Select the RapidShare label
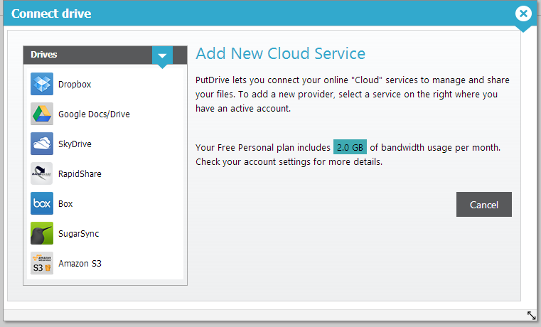 [80, 174]
